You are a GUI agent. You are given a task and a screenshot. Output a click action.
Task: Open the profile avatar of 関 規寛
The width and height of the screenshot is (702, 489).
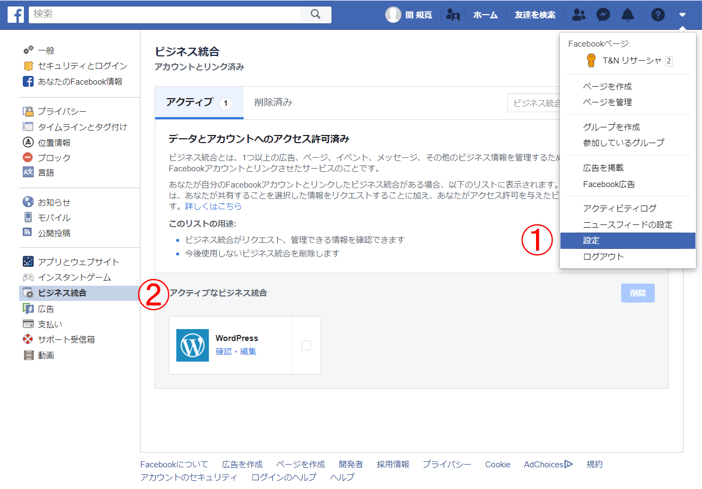point(393,15)
